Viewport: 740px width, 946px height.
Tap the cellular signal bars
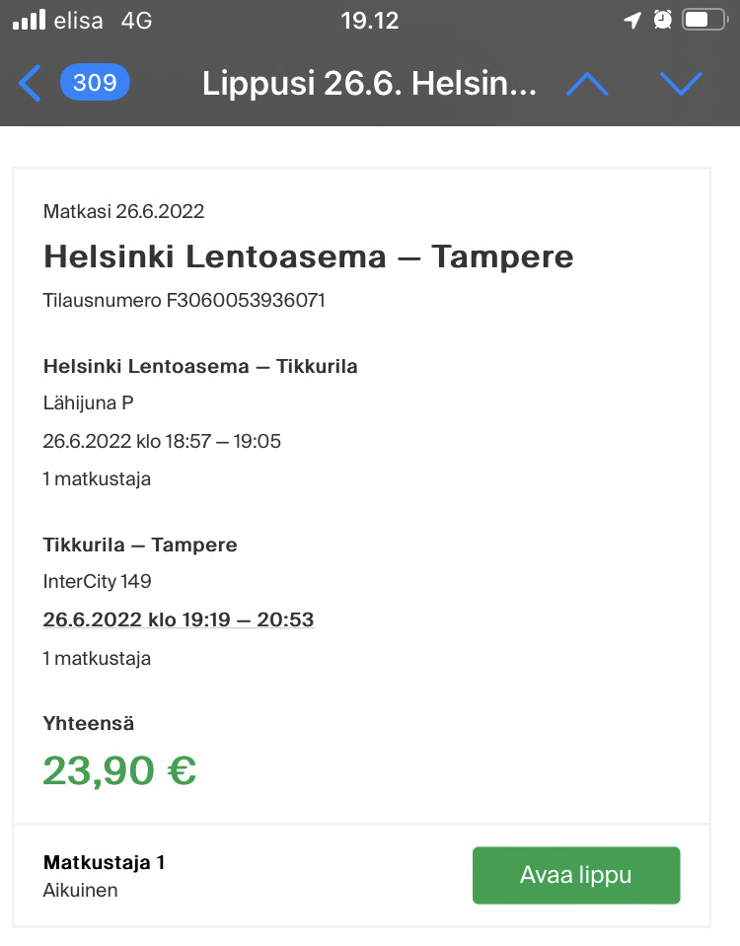[x=30, y=20]
